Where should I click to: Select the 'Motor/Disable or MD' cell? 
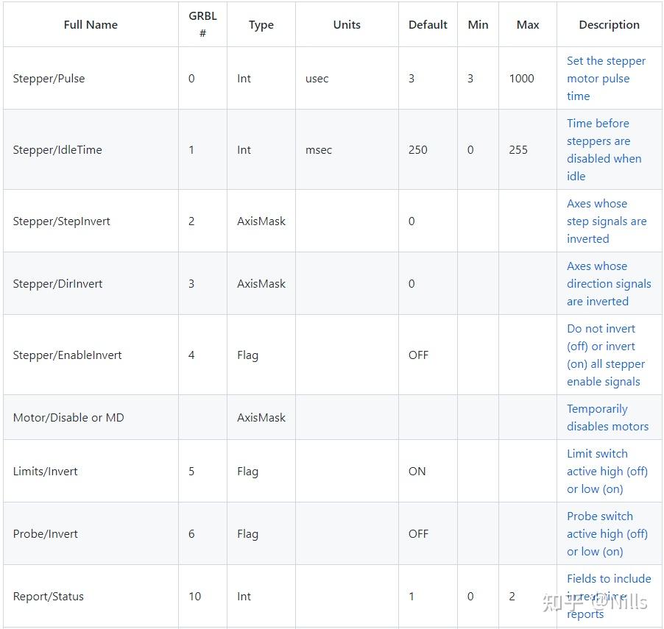68,418
